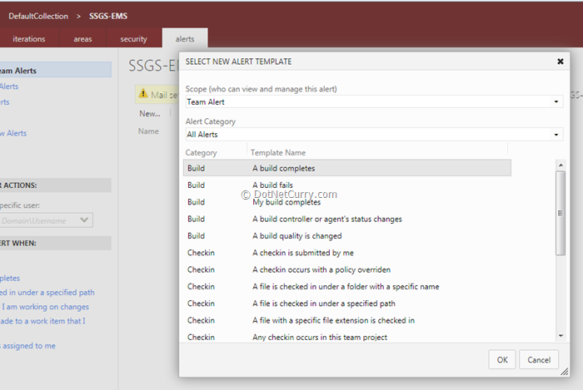
Task: Open 'assigned to me' sidebar link
Action: click(x=28, y=346)
